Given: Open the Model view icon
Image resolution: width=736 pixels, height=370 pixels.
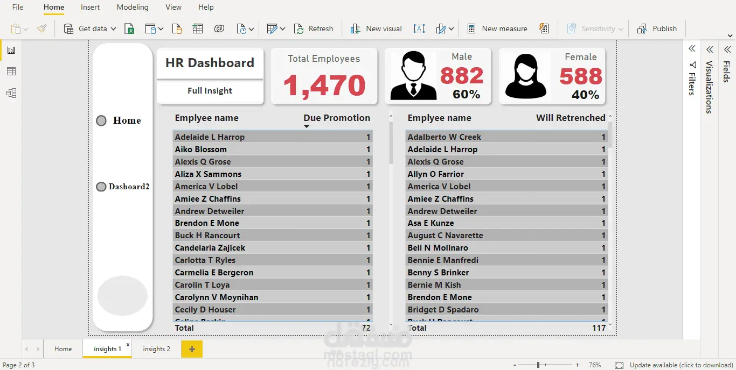Looking at the screenshot, I should pyautogui.click(x=11, y=93).
